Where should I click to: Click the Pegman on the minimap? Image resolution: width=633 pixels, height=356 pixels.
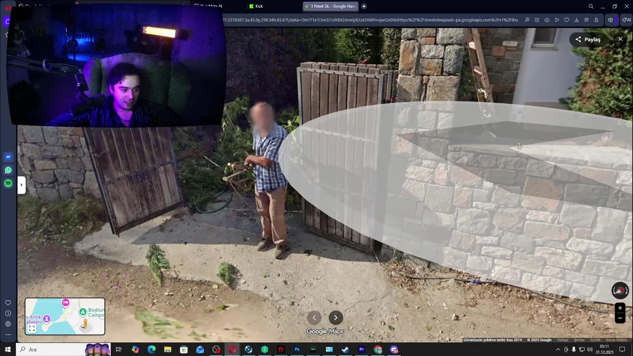click(x=85, y=324)
